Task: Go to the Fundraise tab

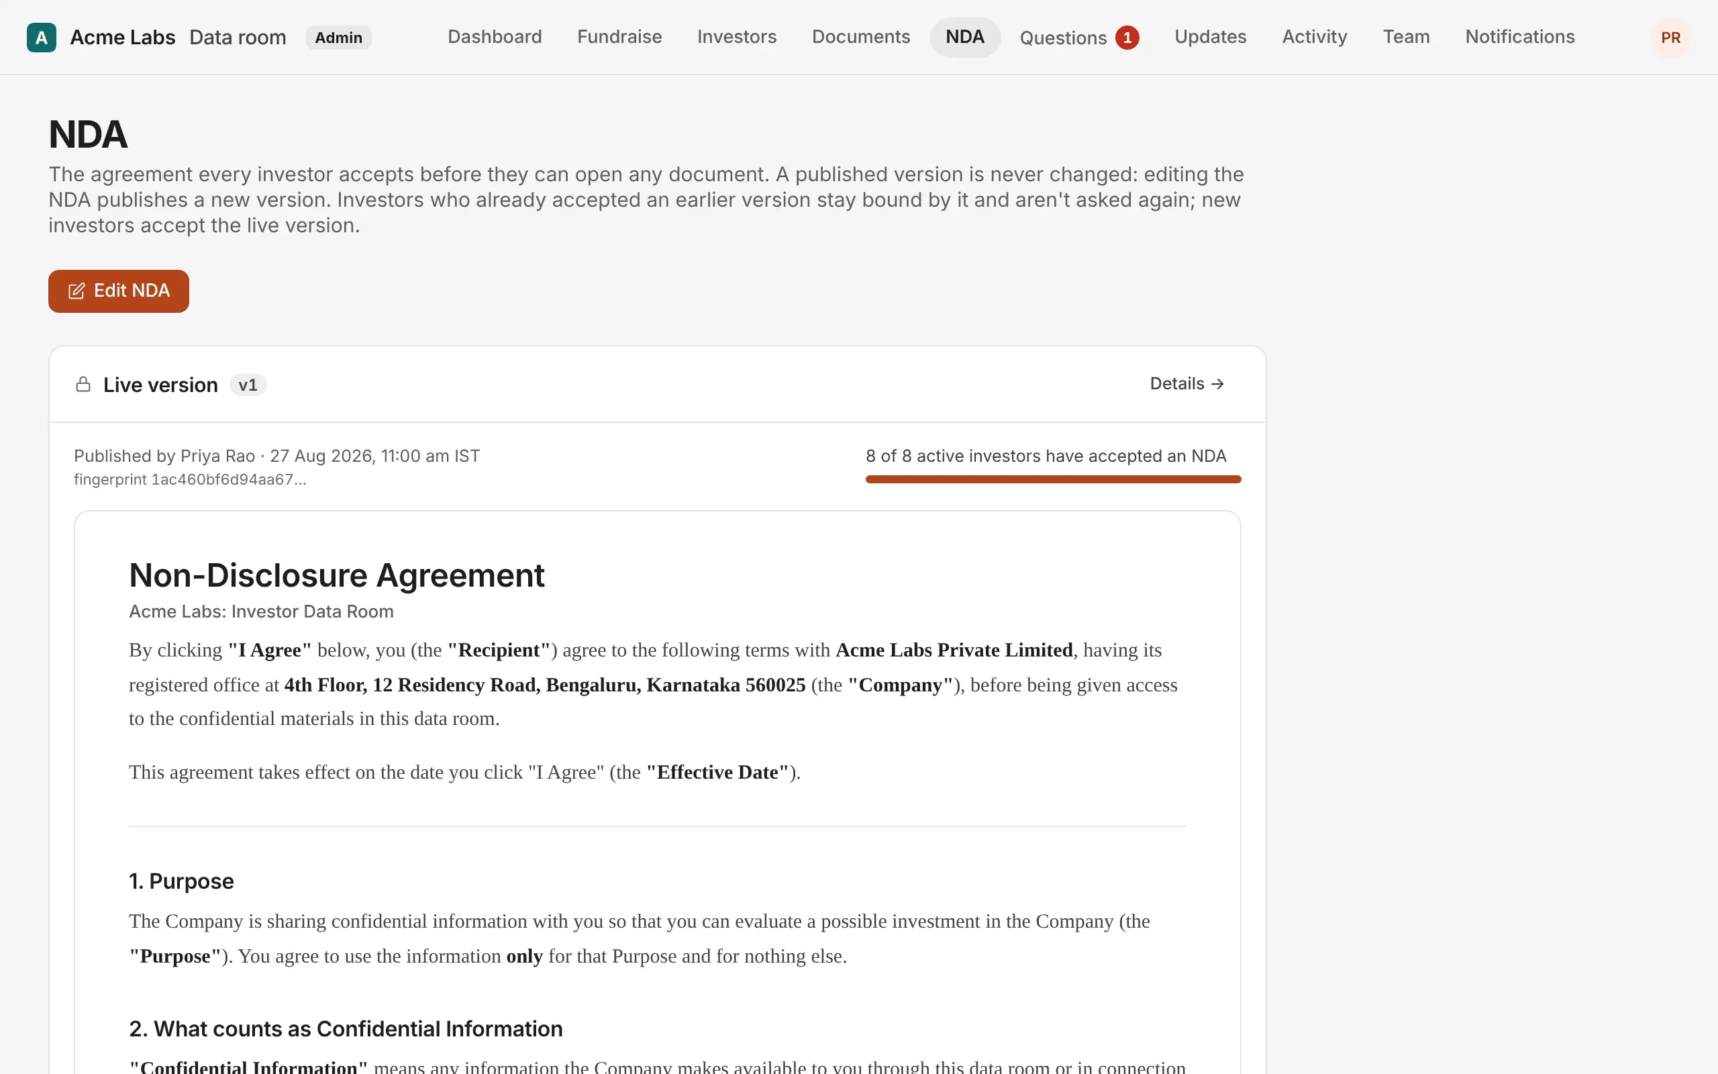Action: point(619,37)
